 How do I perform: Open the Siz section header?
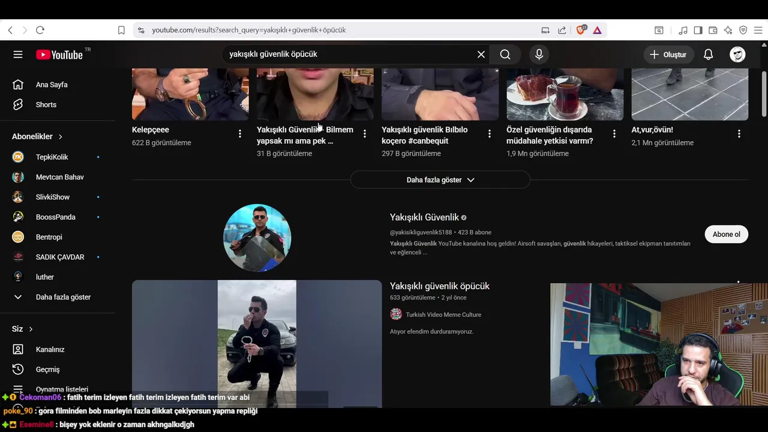[x=22, y=329]
